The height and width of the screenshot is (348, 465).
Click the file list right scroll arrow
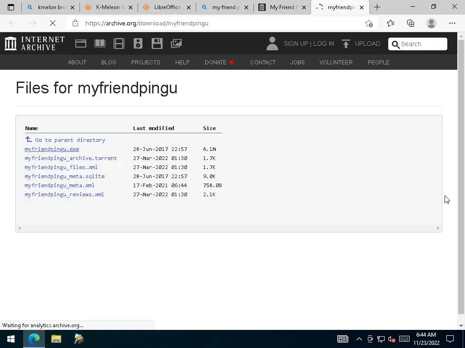(438, 228)
